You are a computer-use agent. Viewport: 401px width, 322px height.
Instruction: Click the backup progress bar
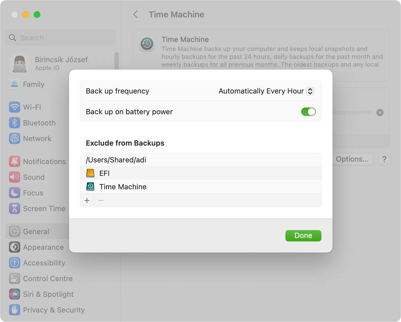pos(352,113)
